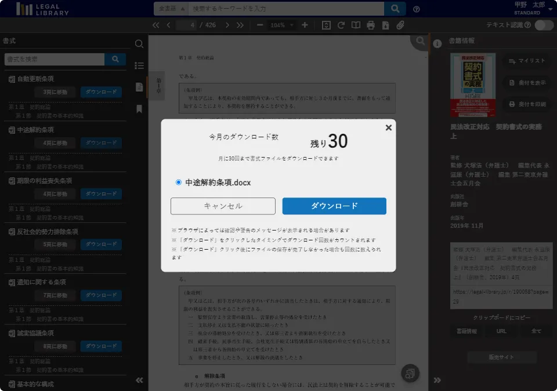Click the 反社会的勢力排除条項 form title

coord(48,232)
